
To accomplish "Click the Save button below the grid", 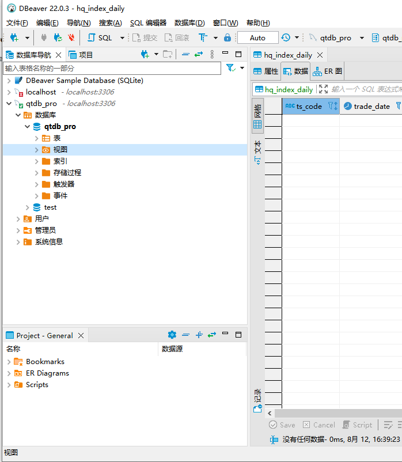I will click(x=282, y=425).
